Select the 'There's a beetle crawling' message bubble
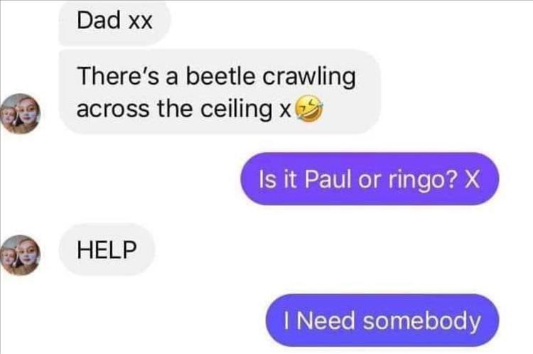533x354 pixels. tap(220, 92)
